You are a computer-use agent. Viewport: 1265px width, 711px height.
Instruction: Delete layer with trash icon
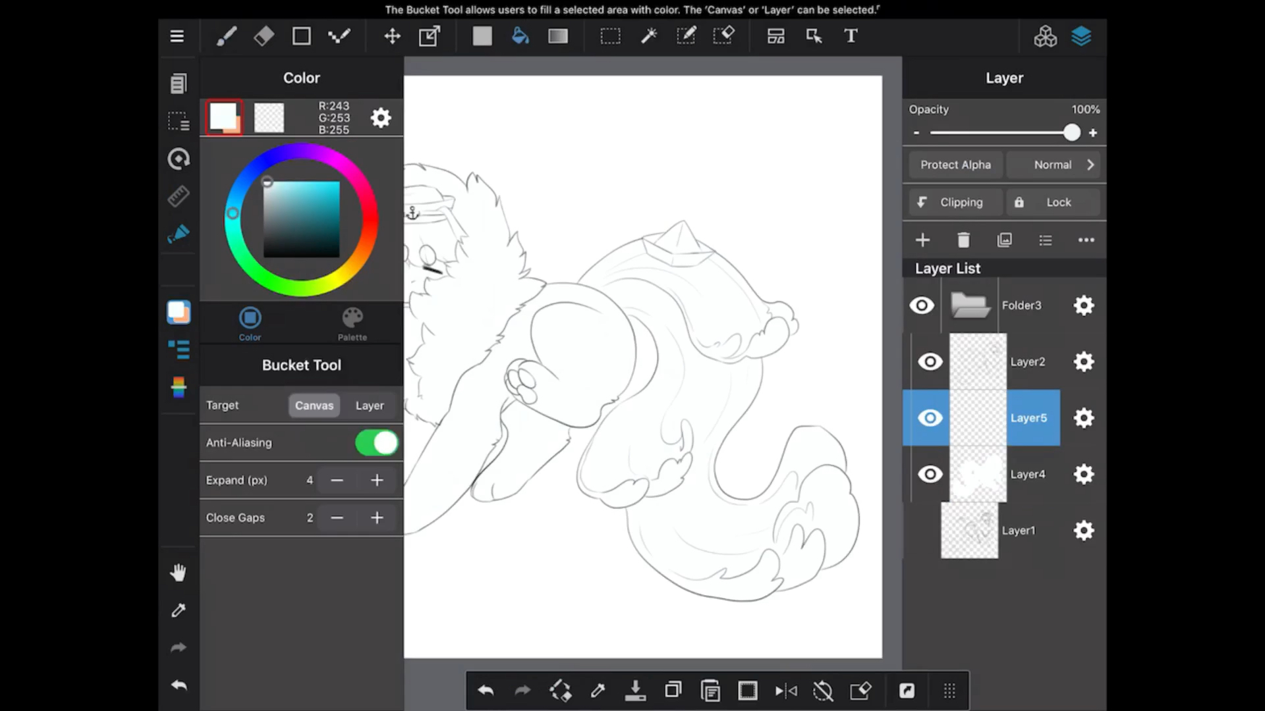pyautogui.click(x=963, y=240)
